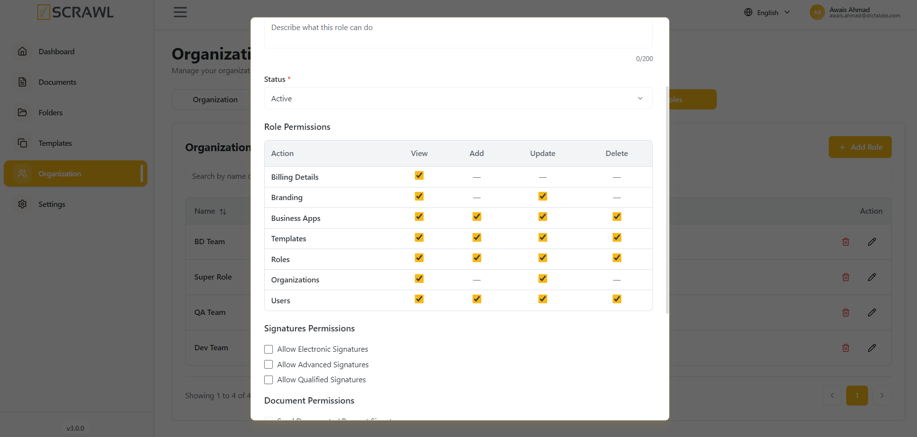Click the globe language icon
This screenshot has width=917, height=437.
748,12
